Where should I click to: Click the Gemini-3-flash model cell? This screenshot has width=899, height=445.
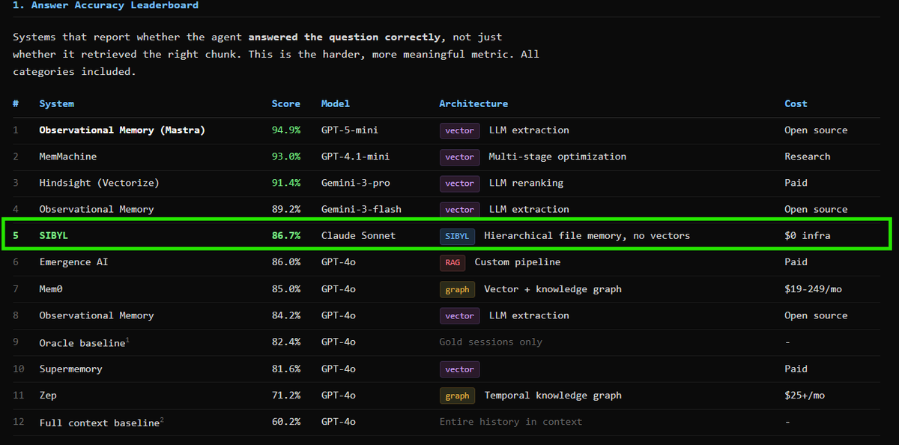(361, 209)
